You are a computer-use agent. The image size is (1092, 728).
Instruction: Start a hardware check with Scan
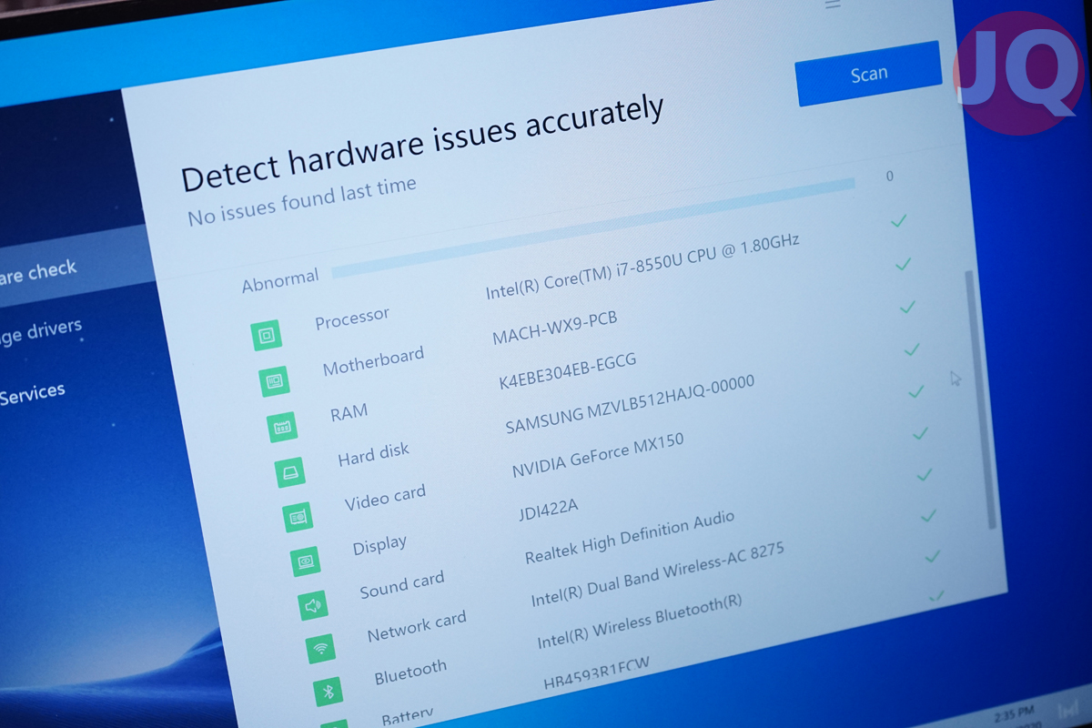(868, 73)
